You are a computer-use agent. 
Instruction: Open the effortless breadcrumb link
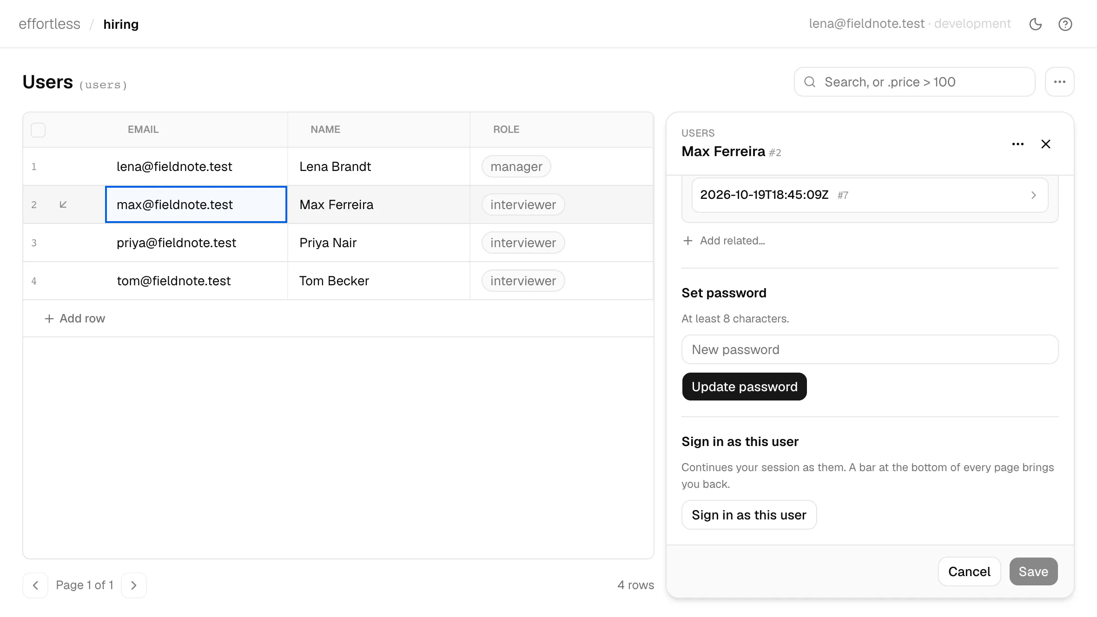coord(49,24)
